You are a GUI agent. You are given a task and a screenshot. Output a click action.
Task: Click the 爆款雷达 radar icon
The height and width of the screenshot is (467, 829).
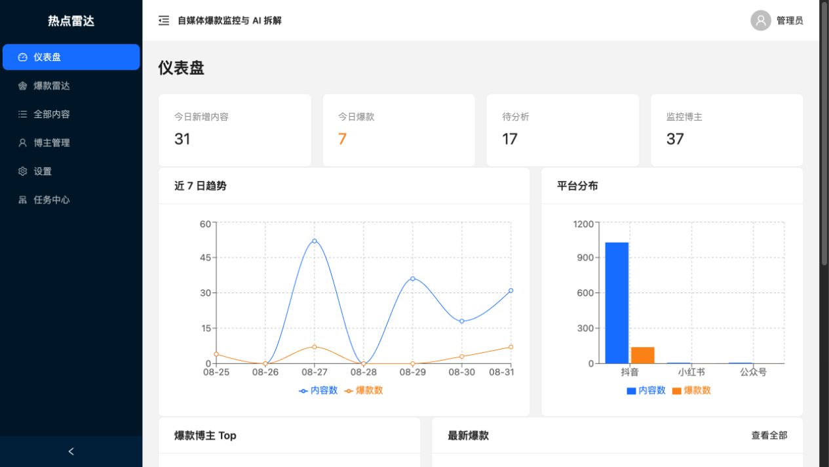tap(23, 86)
